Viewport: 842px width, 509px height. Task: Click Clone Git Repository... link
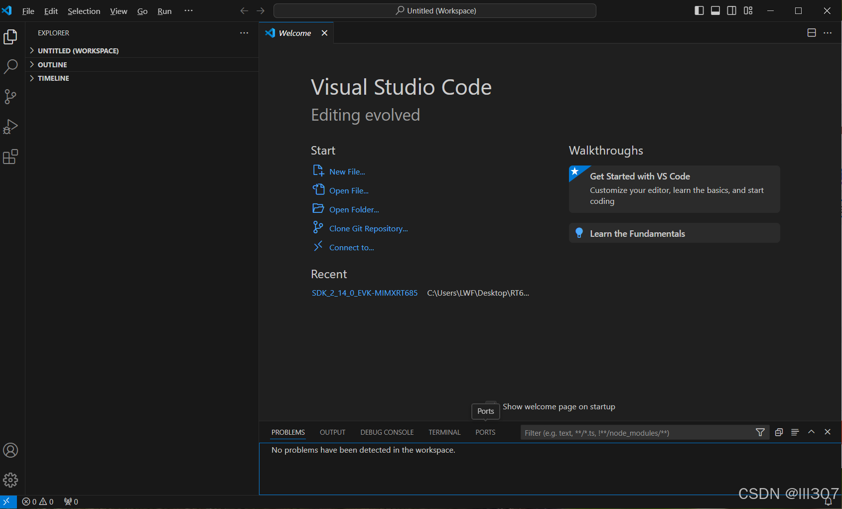369,228
